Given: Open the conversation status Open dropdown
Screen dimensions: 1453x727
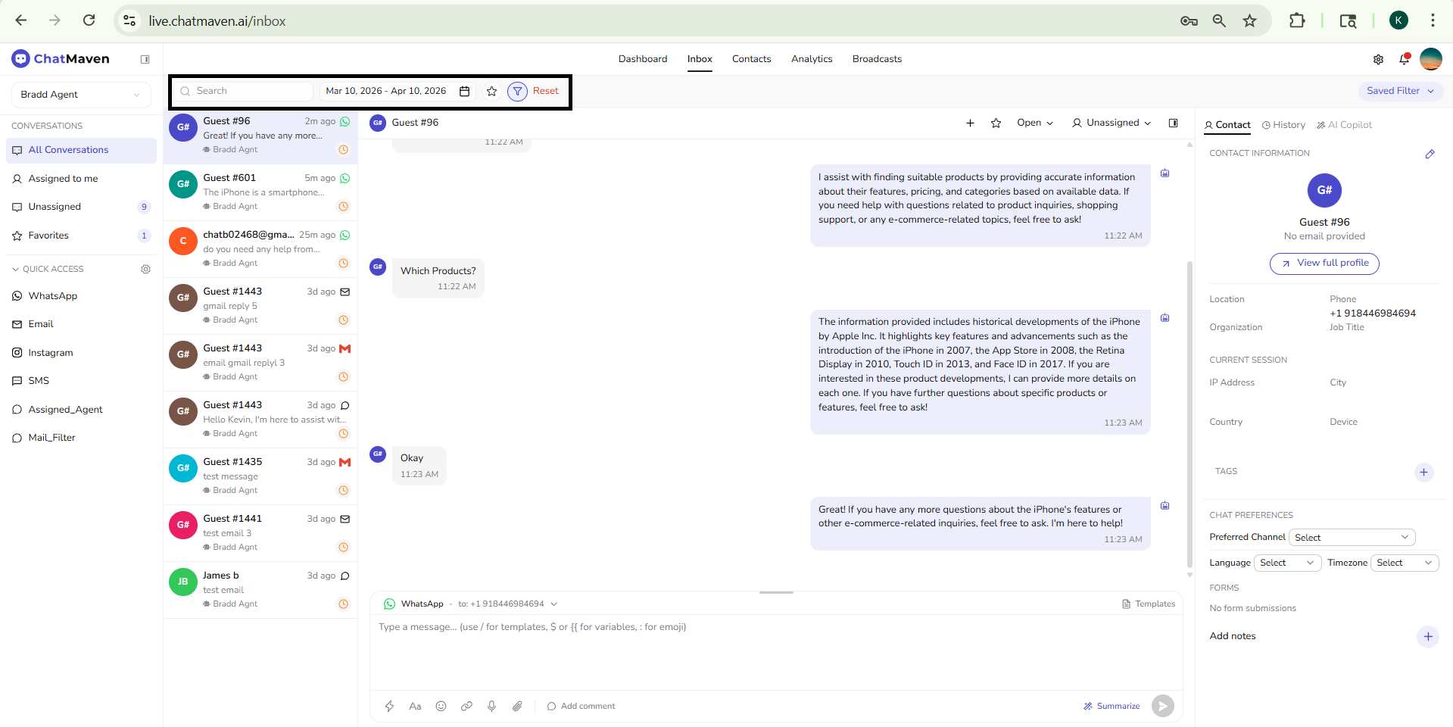Looking at the screenshot, I should [x=1034, y=123].
